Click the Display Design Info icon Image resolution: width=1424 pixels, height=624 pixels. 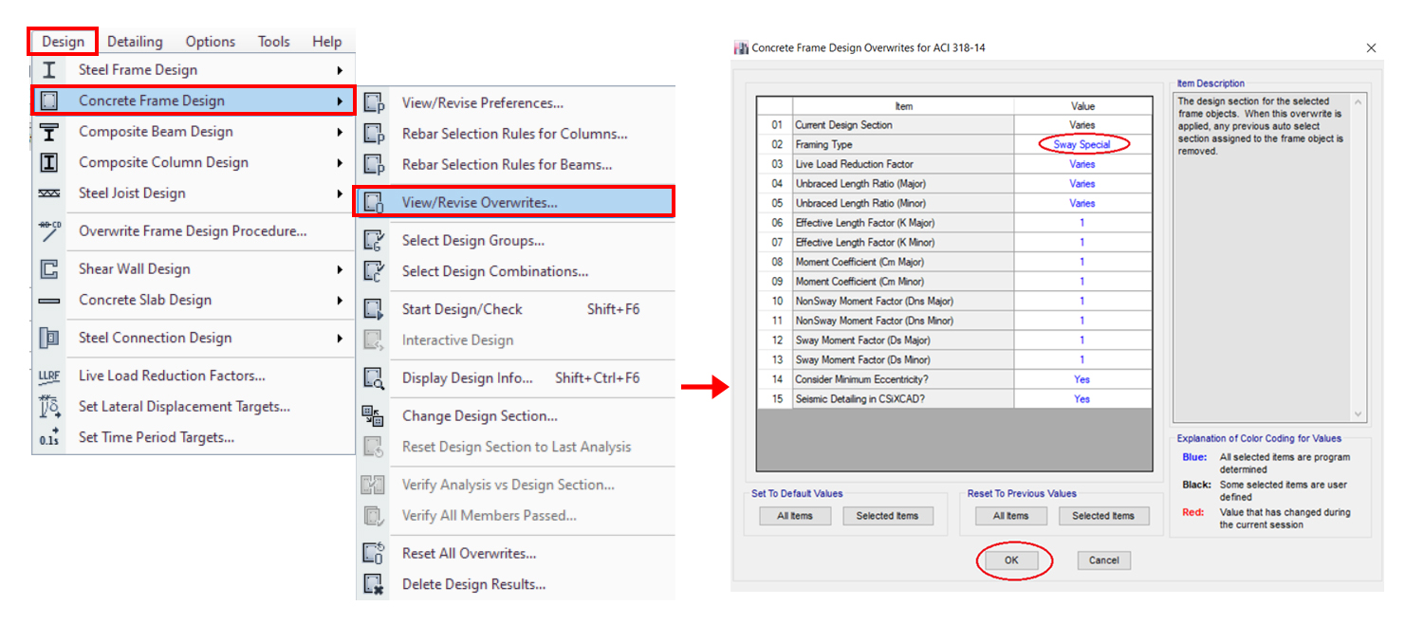click(x=373, y=378)
